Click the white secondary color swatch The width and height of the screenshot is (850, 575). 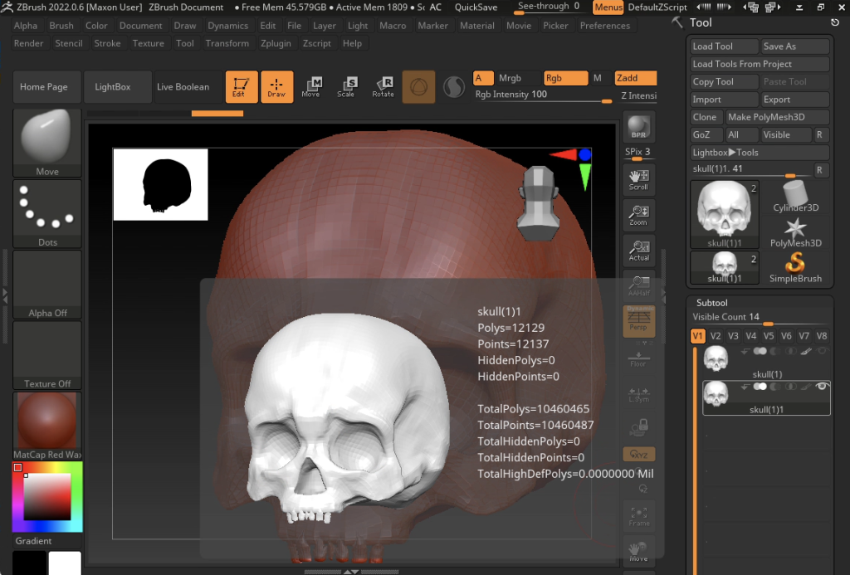[x=65, y=563]
